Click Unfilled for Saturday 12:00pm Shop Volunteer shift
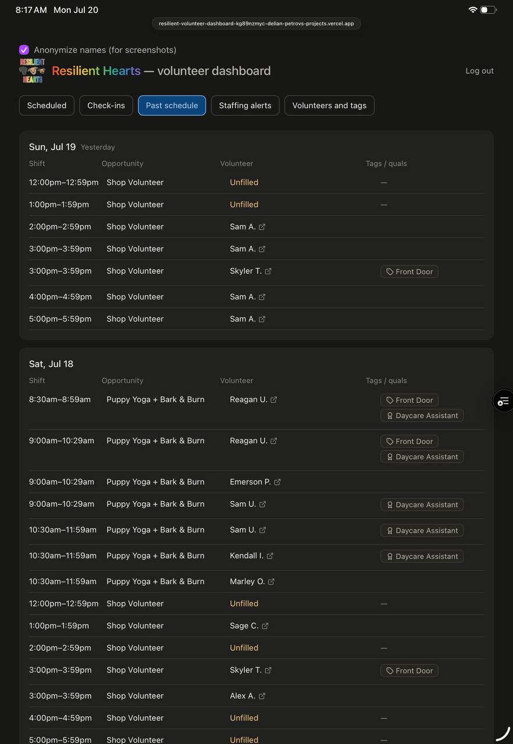513x744 pixels. pos(244,604)
